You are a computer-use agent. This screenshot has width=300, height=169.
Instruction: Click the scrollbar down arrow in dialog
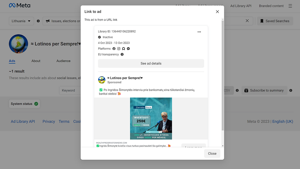[223, 146]
